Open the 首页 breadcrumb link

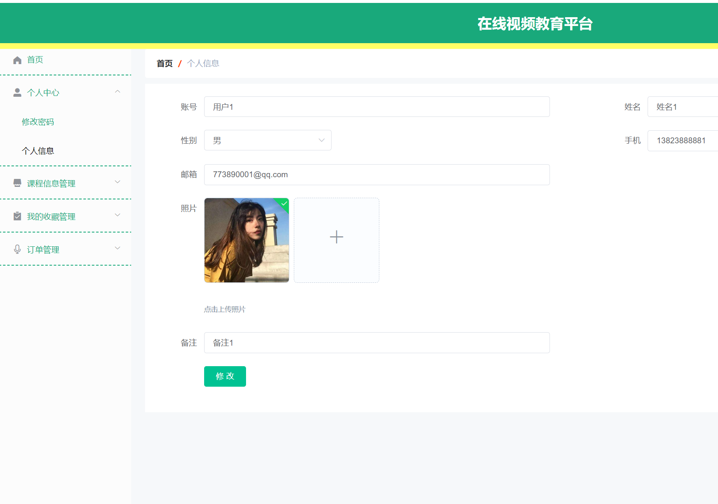coord(164,63)
